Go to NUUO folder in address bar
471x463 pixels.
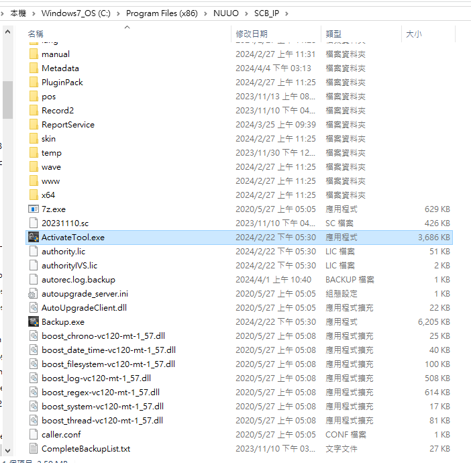click(227, 13)
